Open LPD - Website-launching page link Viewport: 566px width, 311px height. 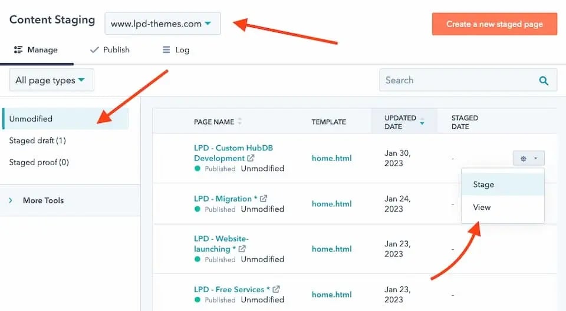221,244
